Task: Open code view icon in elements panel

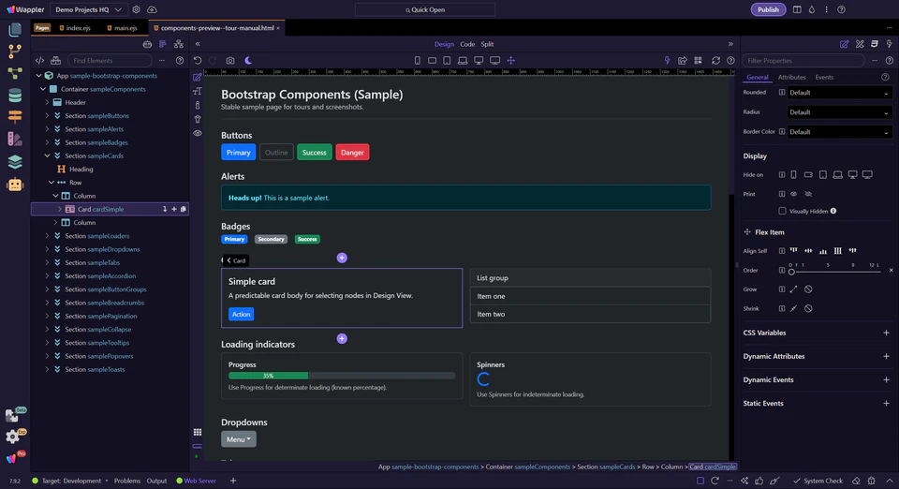Action: tap(39, 60)
